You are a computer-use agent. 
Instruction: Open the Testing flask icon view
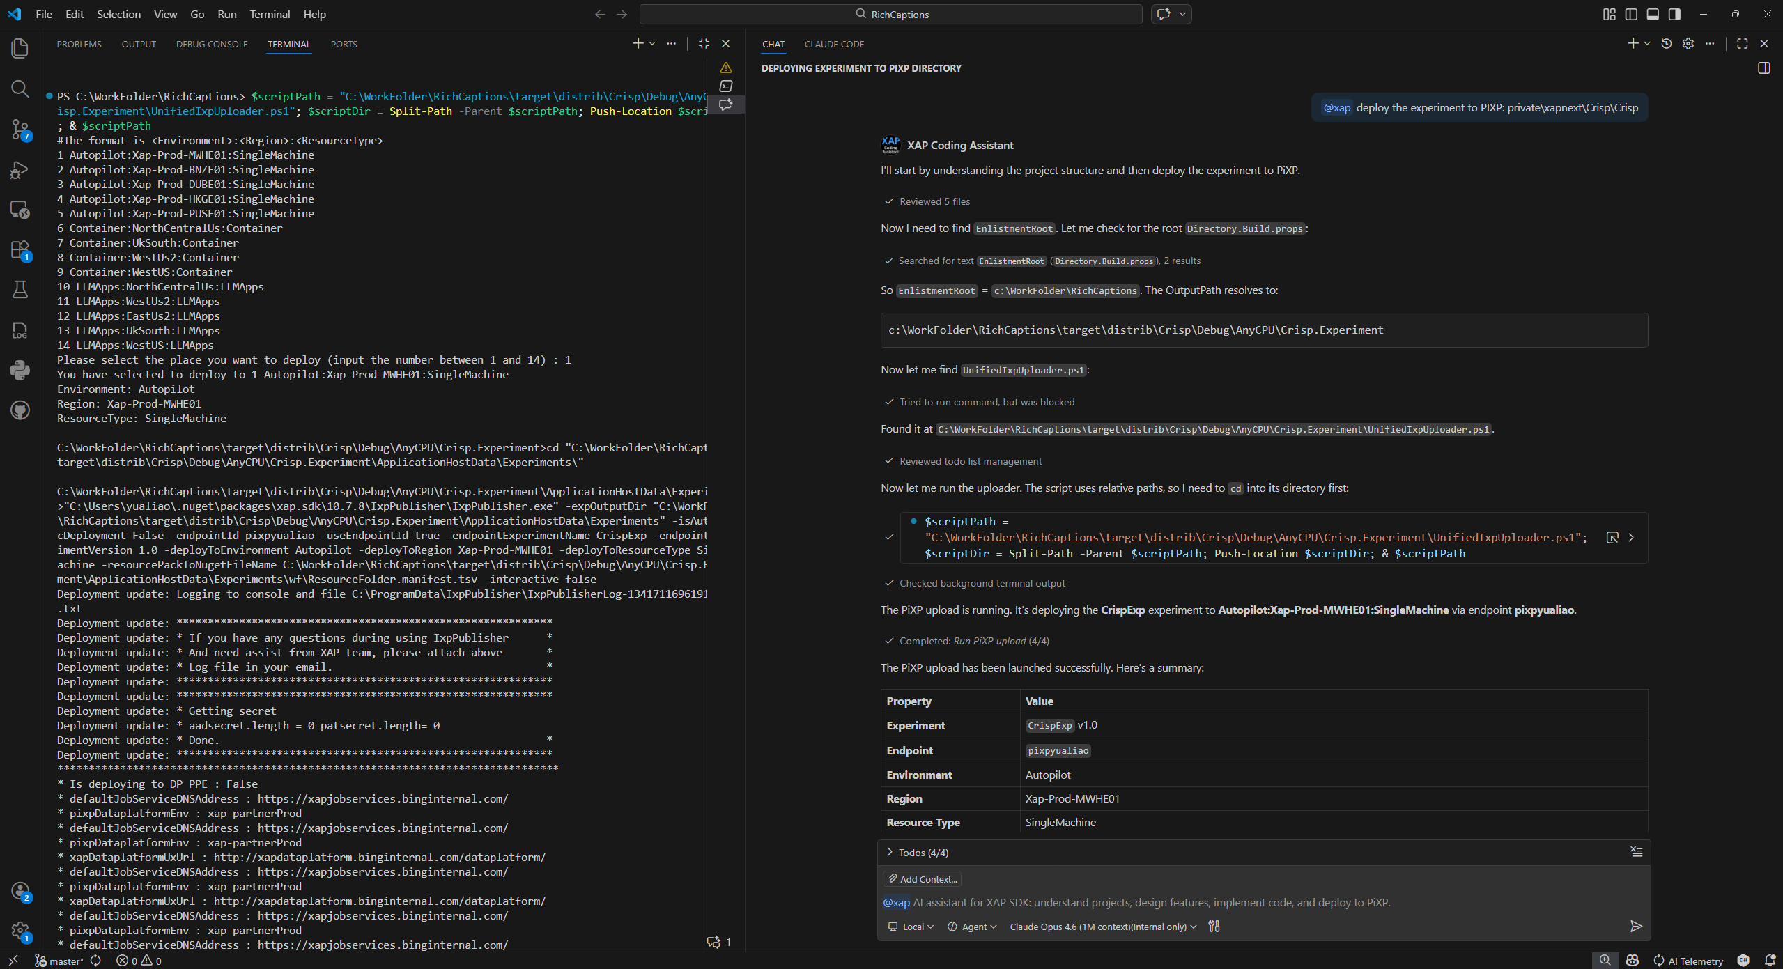[20, 290]
